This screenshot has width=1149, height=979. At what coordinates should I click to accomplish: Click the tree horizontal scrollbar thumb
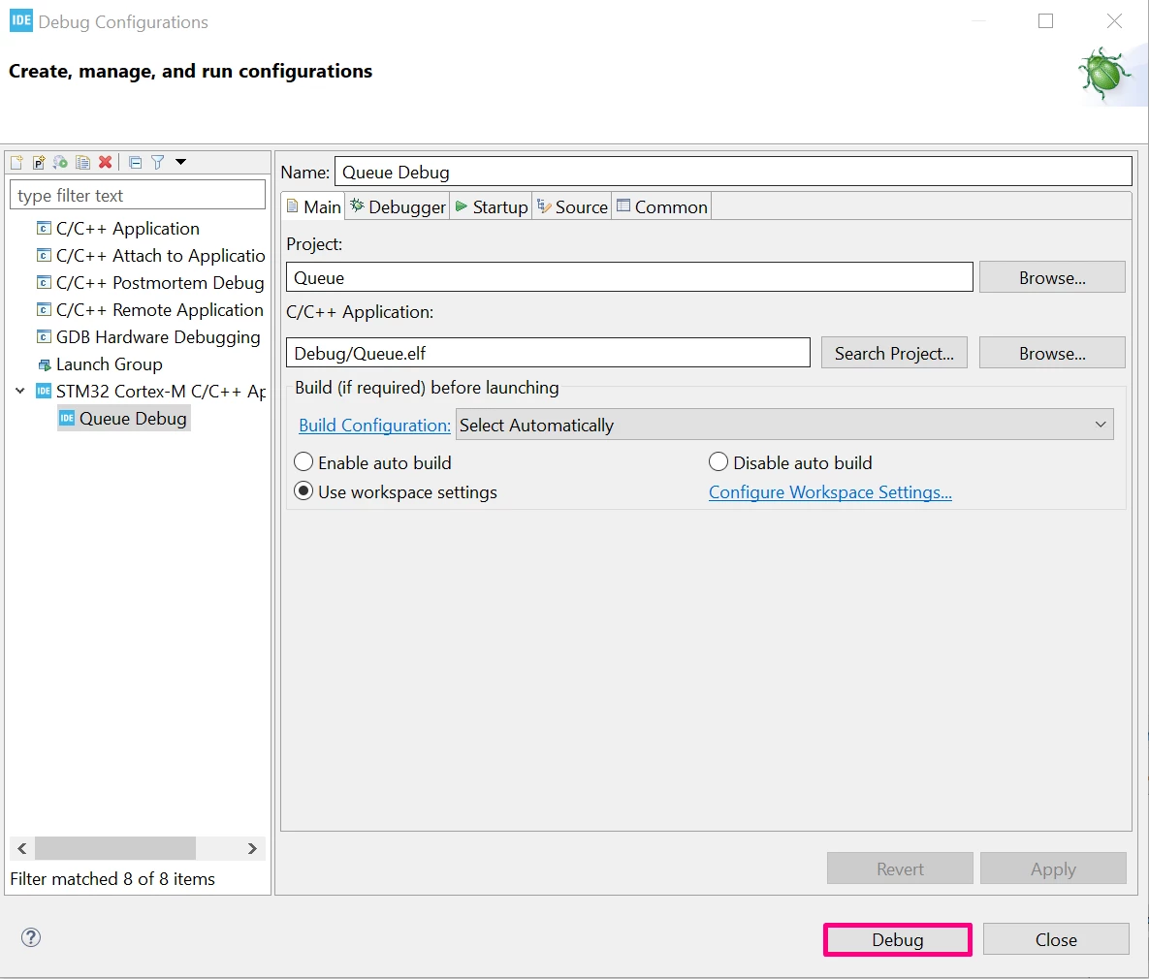(x=115, y=848)
